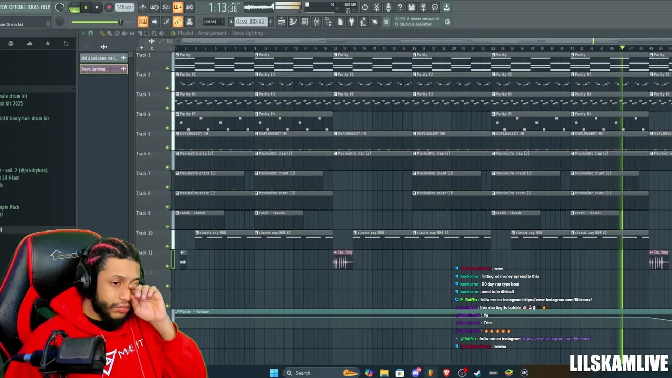Mute Track 6 with its green dot
The width and height of the screenshot is (672, 378).
(167, 167)
